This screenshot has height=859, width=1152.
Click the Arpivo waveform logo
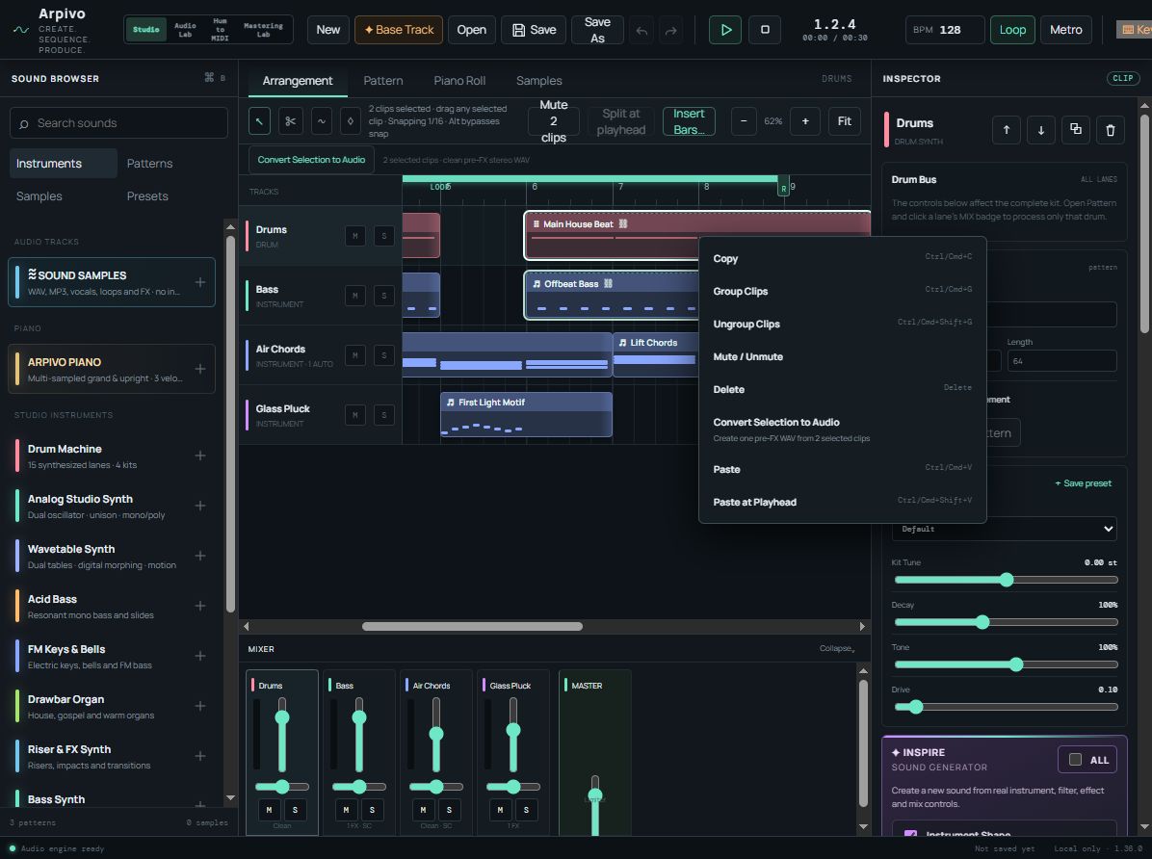(x=21, y=30)
